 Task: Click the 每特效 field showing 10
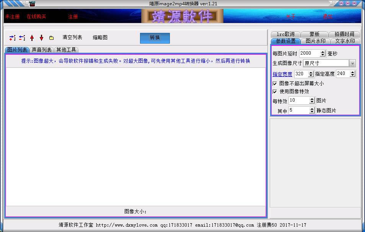click(x=299, y=101)
